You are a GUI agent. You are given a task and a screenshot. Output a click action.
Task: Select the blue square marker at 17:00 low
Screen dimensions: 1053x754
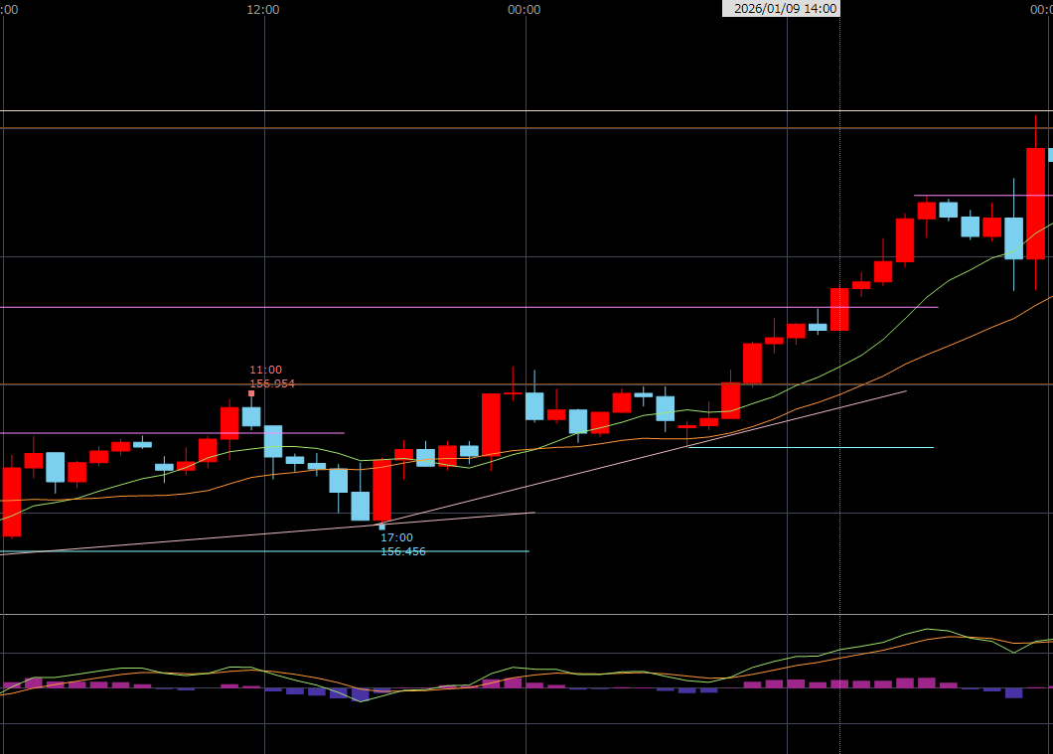pos(381,526)
